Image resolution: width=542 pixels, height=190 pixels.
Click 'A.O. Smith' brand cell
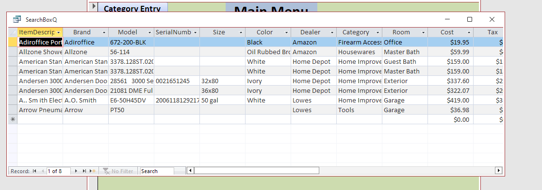click(85, 100)
